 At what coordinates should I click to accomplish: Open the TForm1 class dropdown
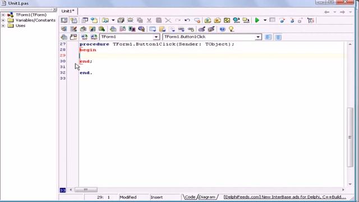tap(156, 37)
